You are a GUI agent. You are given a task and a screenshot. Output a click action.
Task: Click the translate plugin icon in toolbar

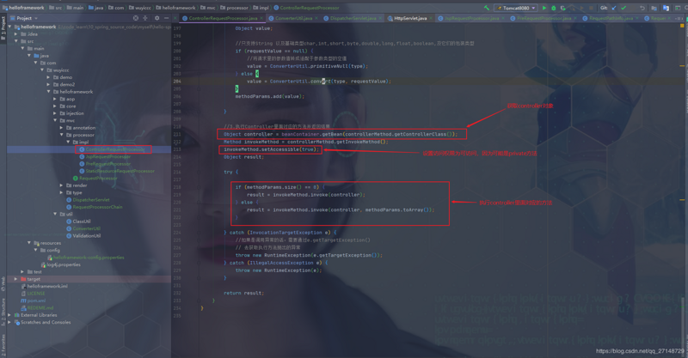coord(666,8)
